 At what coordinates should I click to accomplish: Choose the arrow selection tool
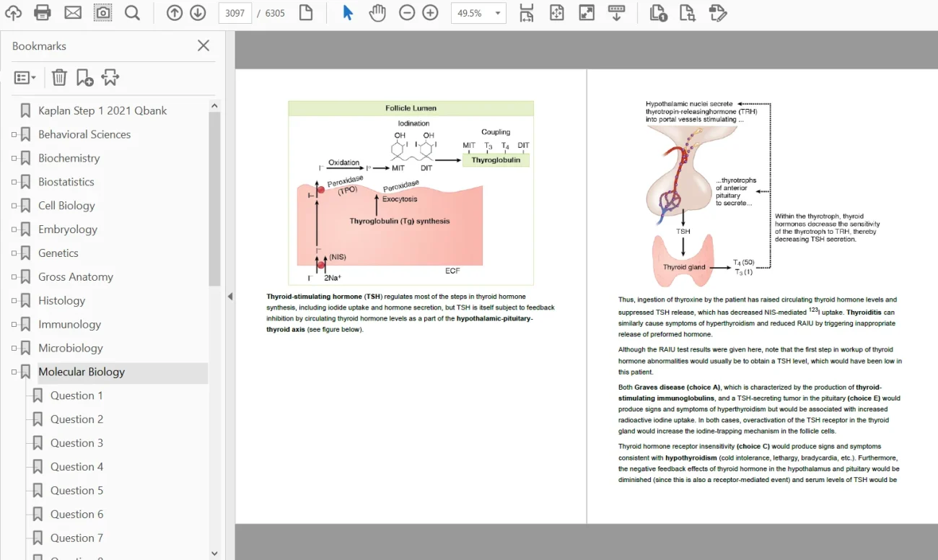pyautogui.click(x=348, y=13)
